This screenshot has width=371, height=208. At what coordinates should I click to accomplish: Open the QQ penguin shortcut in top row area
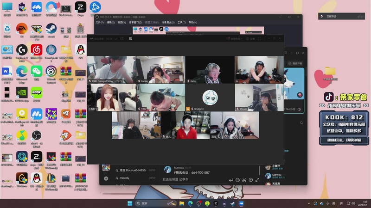click(x=80, y=51)
